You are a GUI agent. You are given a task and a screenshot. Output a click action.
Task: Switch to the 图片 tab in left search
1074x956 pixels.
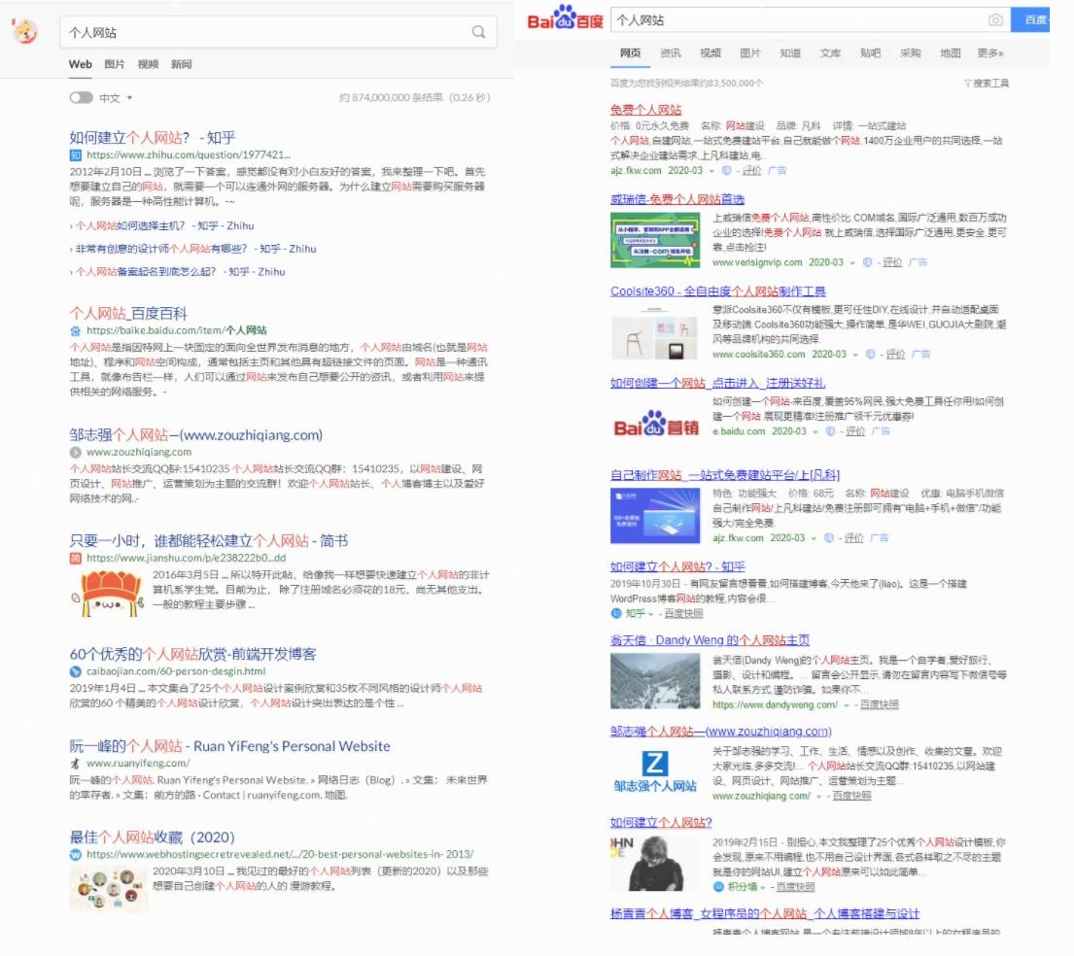tap(115, 64)
